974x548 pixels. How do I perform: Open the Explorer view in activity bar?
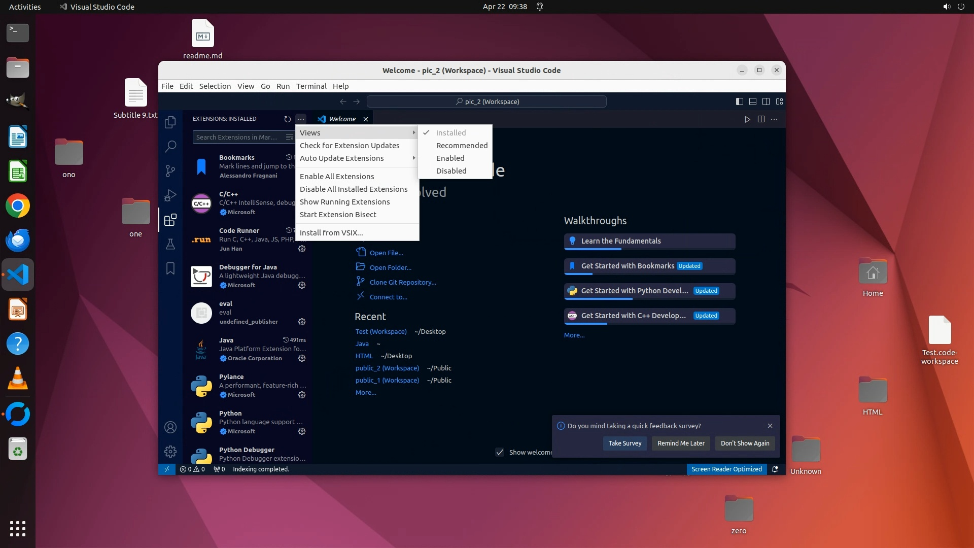(170, 122)
